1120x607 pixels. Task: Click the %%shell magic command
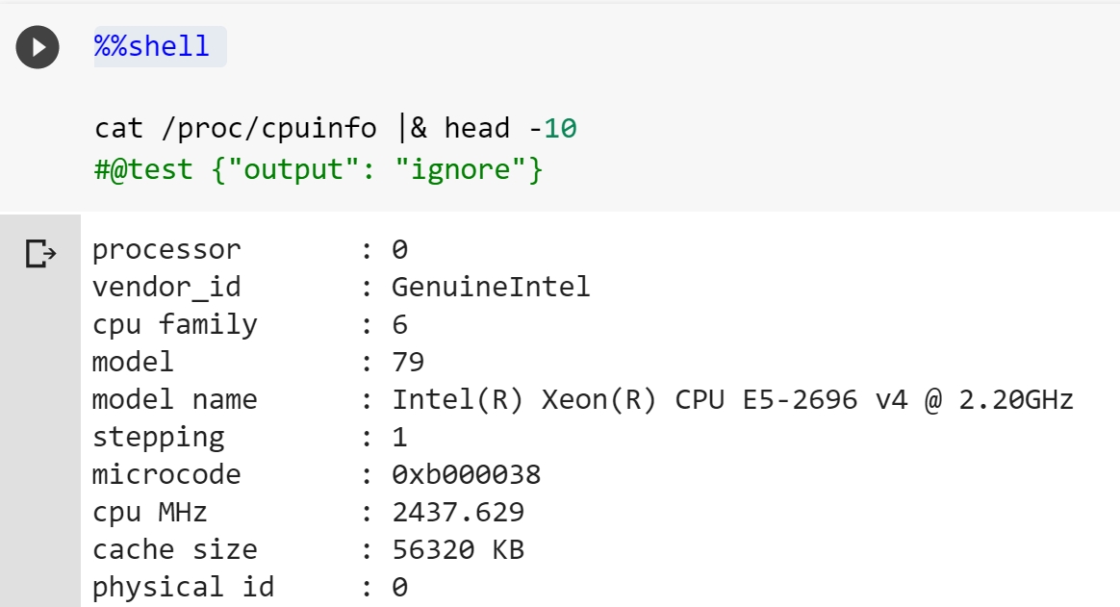point(152,46)
